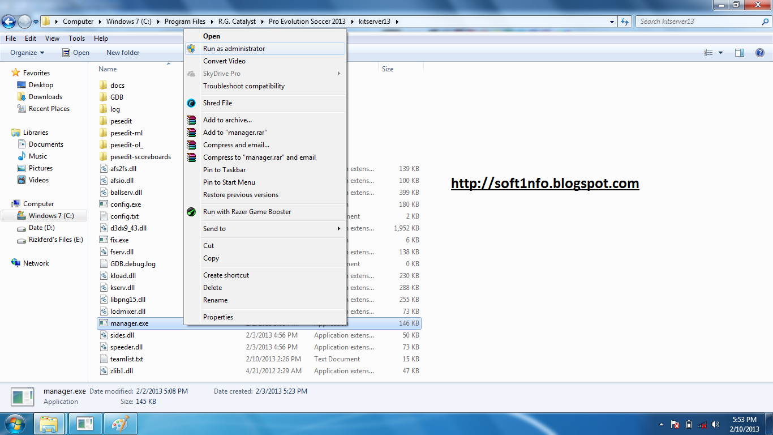Click the volume speaker tray icon

click(x=716, y=424)
